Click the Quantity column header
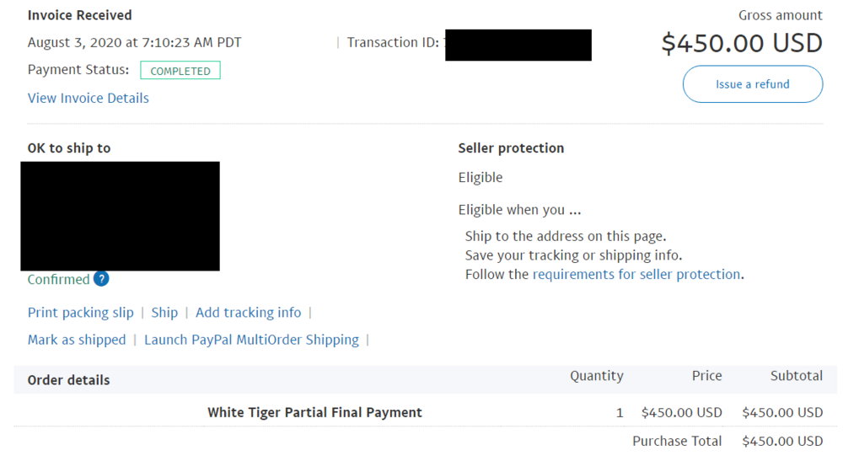This screenshot has width=843, height=456. click(597, 376)
